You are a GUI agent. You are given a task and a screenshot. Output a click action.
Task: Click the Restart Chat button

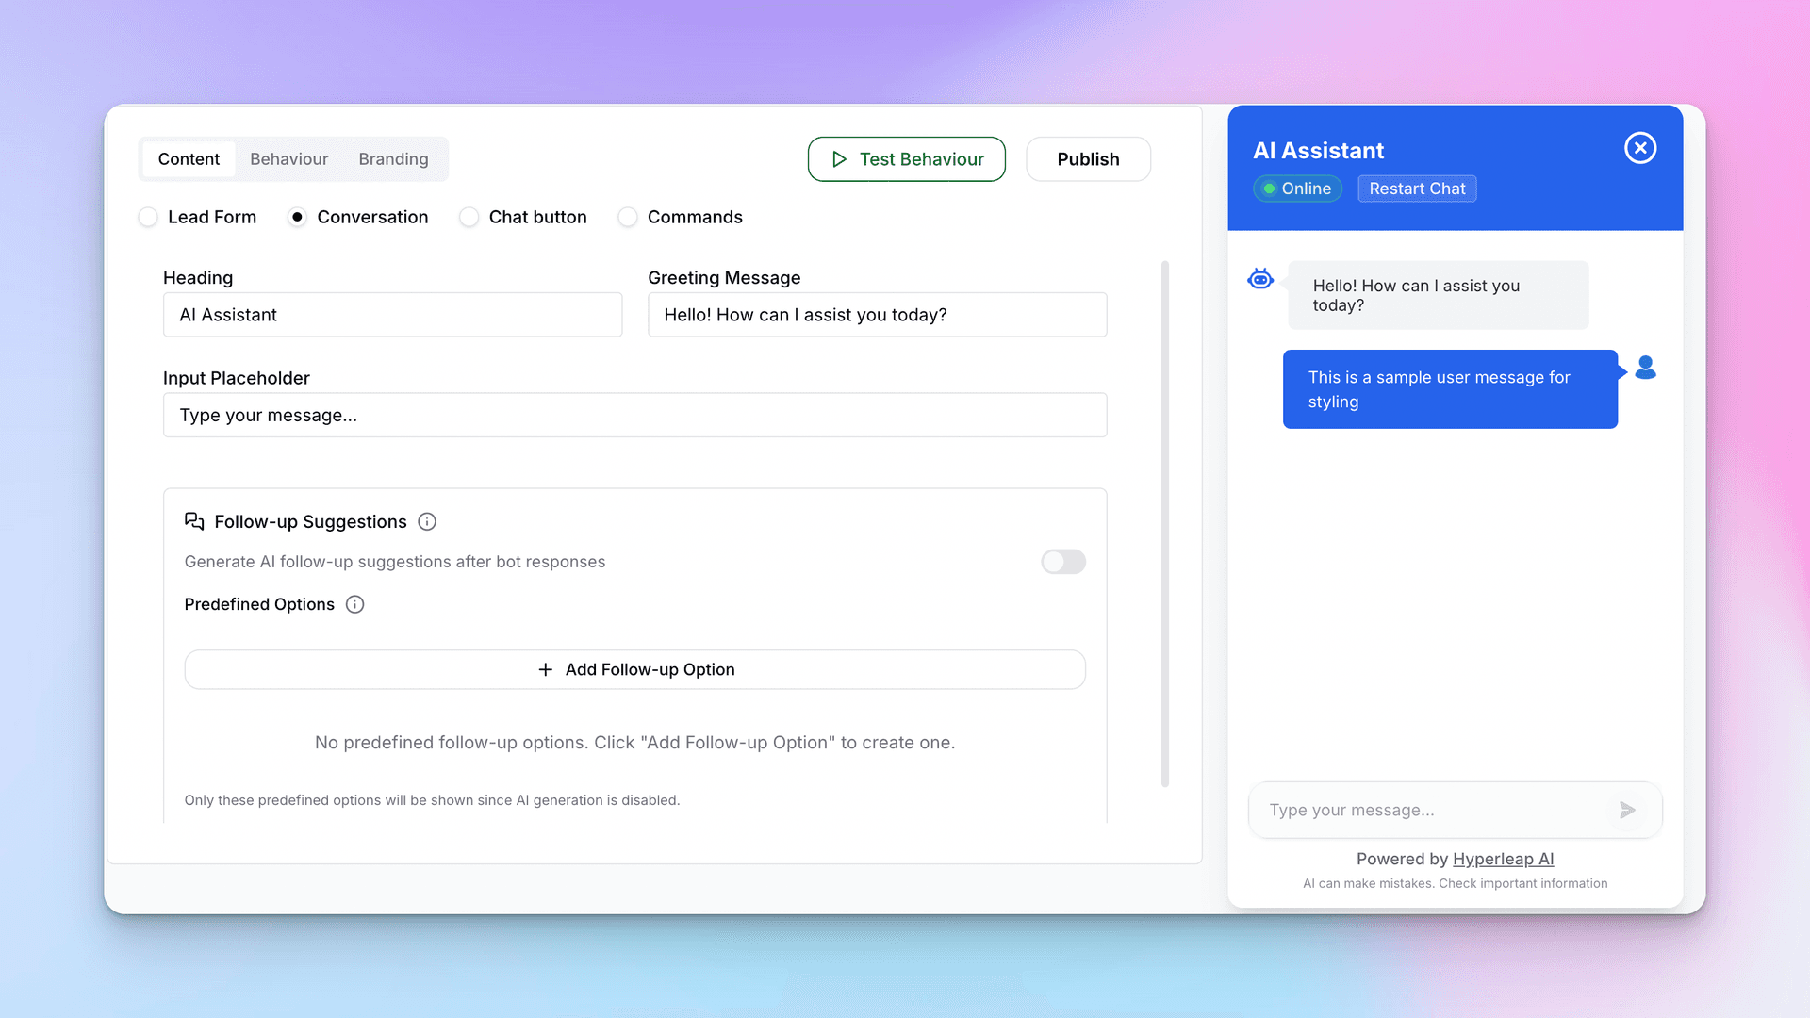point(1417,189)
